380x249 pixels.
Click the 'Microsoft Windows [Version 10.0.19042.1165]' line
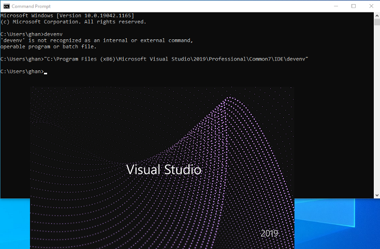tap(67, 15)
